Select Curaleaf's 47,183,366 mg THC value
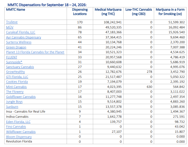188x147 pixels. pyautogui.click(x=113, y=32)
